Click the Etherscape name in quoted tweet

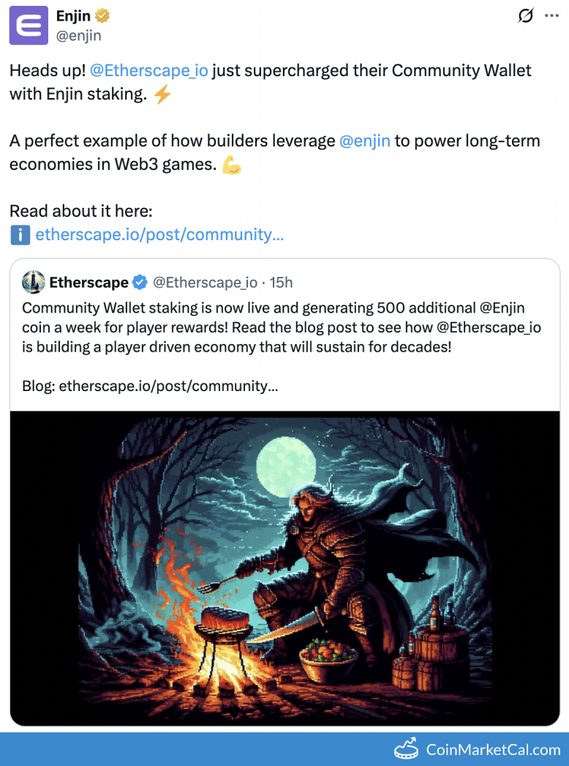point(88,282)
